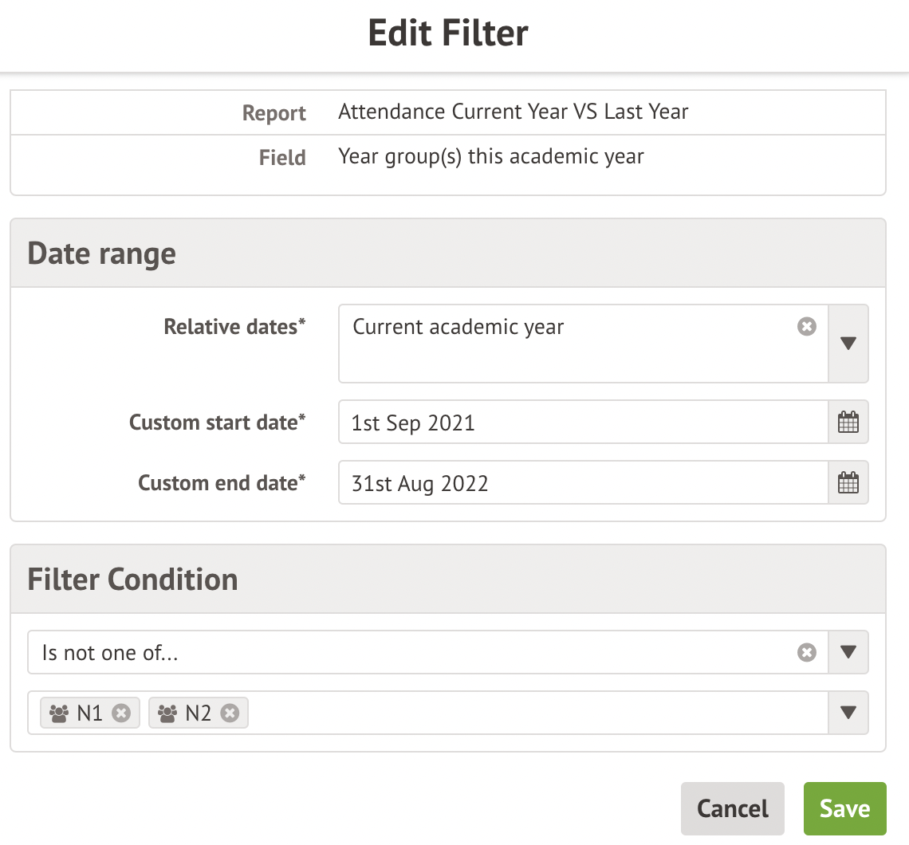
Task: Save the filter changes
Action: point(844,808)
